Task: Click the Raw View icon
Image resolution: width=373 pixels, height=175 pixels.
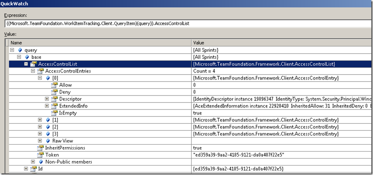Action: pos(47,141)
